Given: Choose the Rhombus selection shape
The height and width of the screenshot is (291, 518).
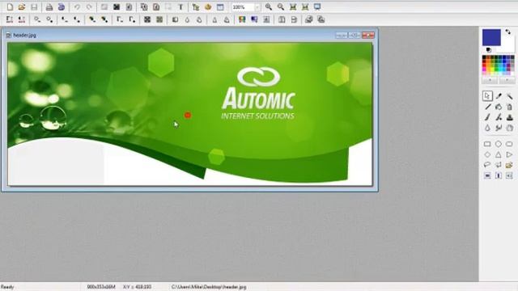Looking at the screenshot, I should point(487,154).
